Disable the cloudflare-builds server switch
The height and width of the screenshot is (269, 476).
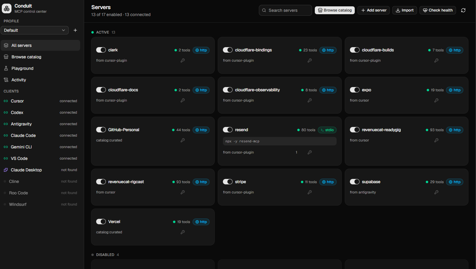click(355, 50)
